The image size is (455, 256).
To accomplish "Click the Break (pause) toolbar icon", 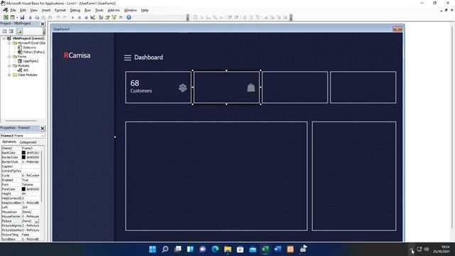I will coord(79,17).
